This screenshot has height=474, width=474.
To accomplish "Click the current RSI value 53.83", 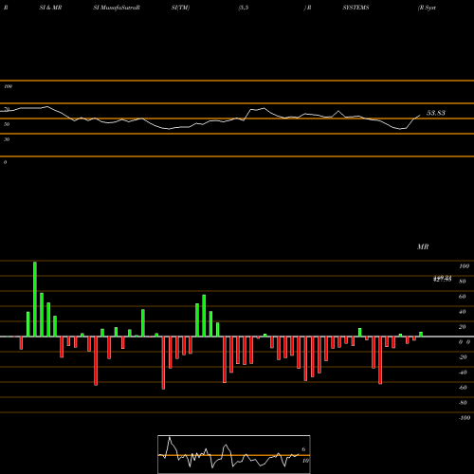I will click(x=436, y=113).
